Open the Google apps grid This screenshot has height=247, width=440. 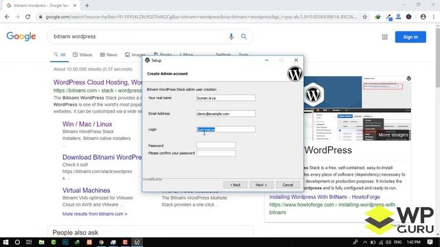pyautogui.click(x=385, y=37)
